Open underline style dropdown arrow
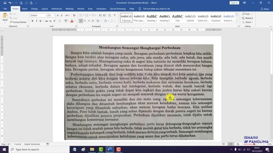Viewport: 273px width, 153px height. [x=43, y=21]
